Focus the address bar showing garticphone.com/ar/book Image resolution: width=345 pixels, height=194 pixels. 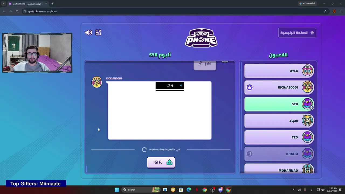[x=172, y=11]
